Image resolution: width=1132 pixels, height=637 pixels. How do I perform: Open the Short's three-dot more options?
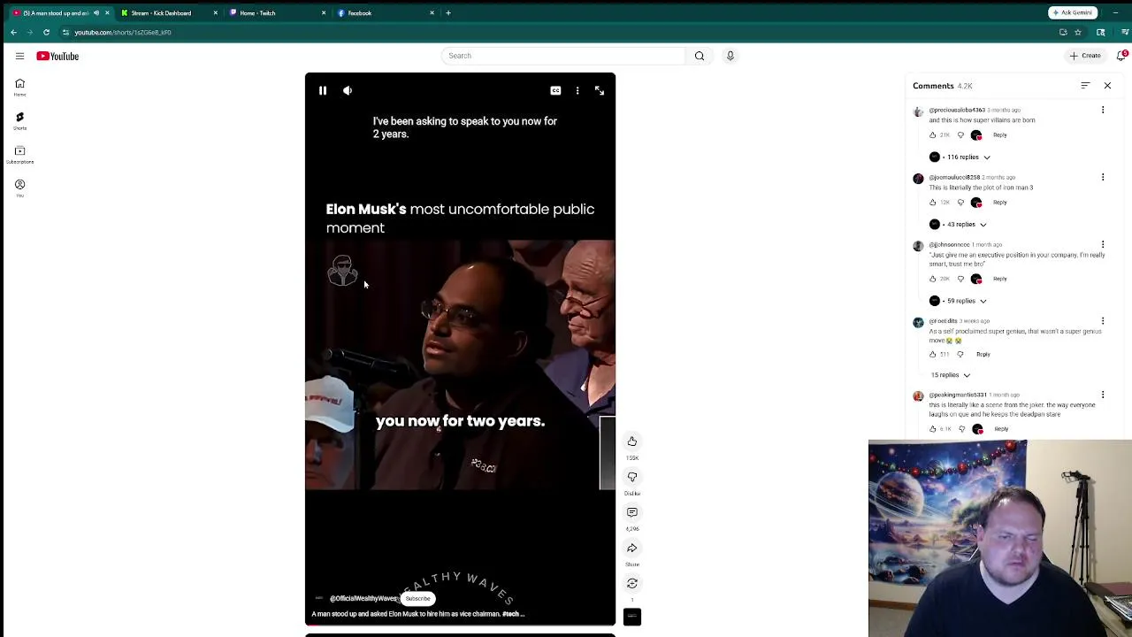tap(577, 91)
